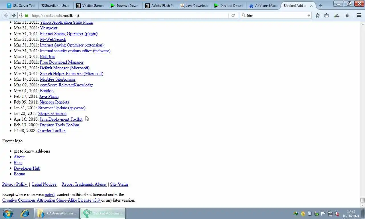Open the Free Download Manager link
Viewport: 365px width, 219px height.
[62, 62]
